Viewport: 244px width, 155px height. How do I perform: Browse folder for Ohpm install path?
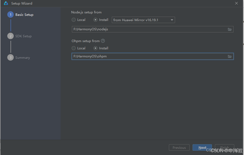230,56
